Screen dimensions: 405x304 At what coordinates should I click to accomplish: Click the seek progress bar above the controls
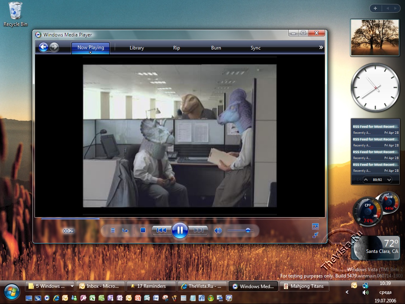click(180, 218)
